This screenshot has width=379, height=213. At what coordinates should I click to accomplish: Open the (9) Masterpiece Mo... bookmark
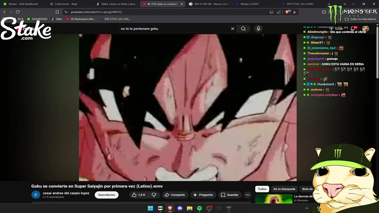pyautogui.click(x=81, y=19)
